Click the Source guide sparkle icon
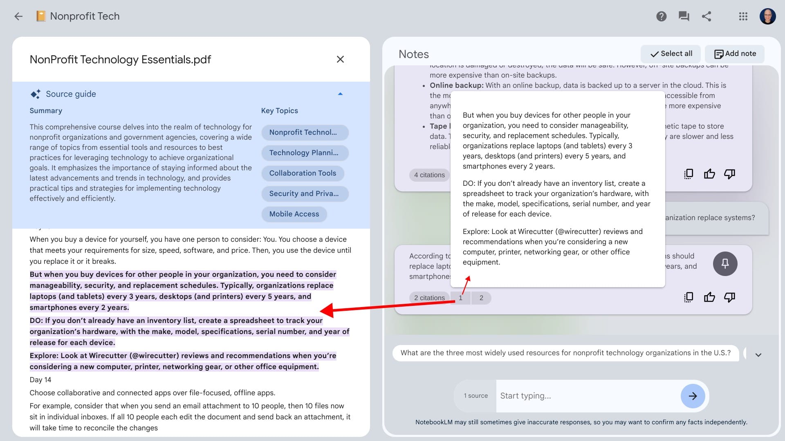Image resolution: width=785 pixels, height=441 pixels. [x=36, y=94]
